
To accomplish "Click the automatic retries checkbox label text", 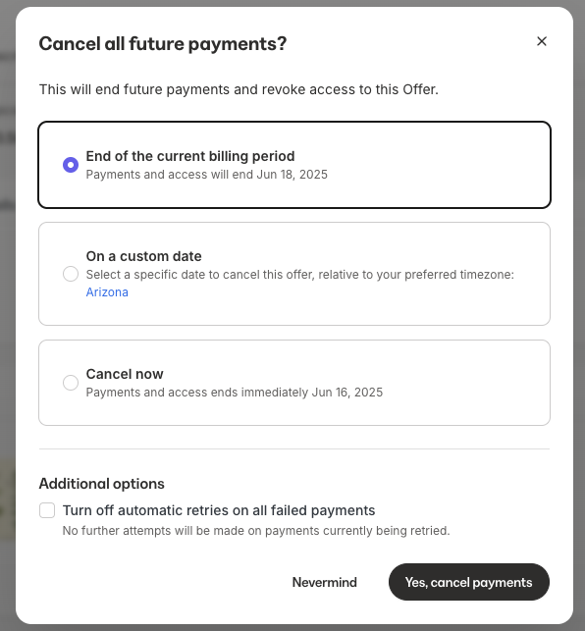I will (x=219, y=510).
